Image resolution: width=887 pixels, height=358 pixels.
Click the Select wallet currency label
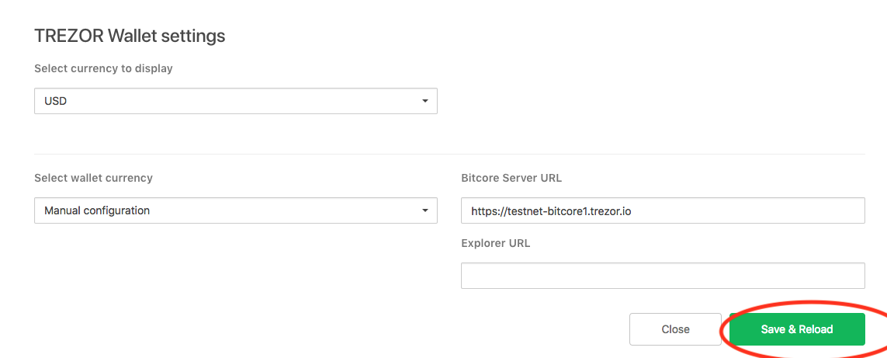(93, 178)
